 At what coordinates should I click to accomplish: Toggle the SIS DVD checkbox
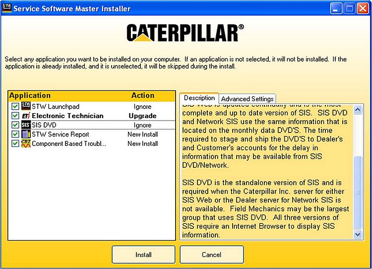pos(15,125)
